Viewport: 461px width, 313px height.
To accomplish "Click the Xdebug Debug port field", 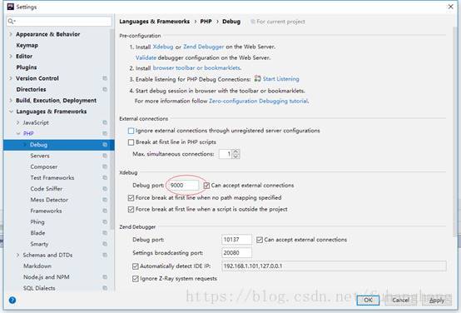I will click(184, 186).
